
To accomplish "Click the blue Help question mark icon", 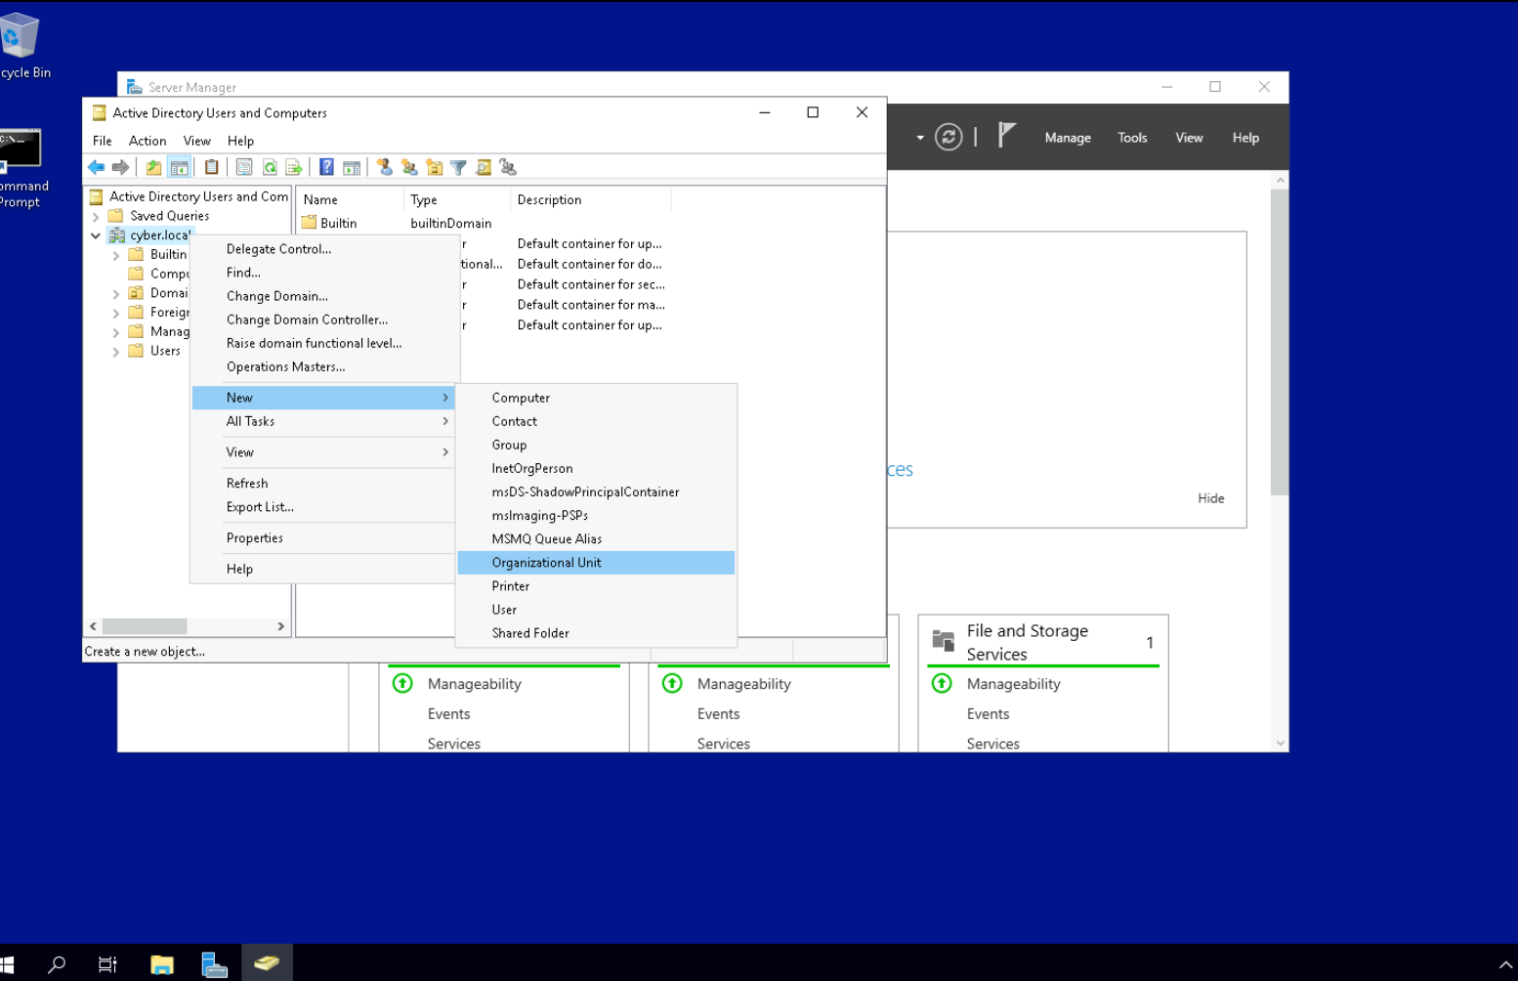I will click(327, 167).
